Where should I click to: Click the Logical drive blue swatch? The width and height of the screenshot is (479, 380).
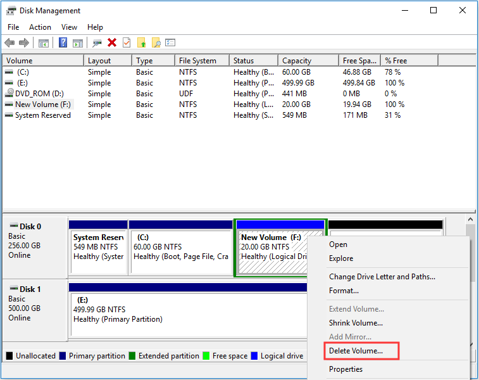(254, 356)
